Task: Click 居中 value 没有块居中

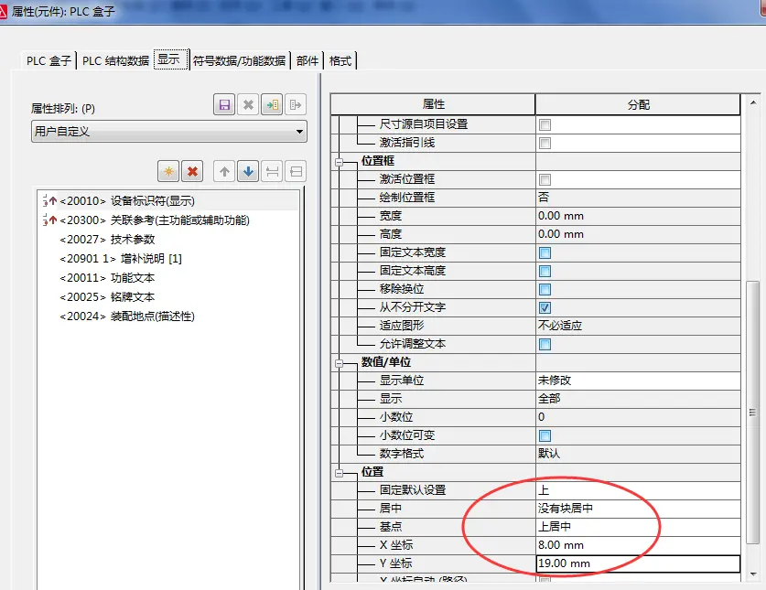Action: [638, 509]
